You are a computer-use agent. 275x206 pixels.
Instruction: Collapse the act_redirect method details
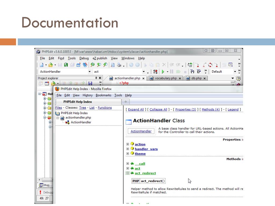128,173
